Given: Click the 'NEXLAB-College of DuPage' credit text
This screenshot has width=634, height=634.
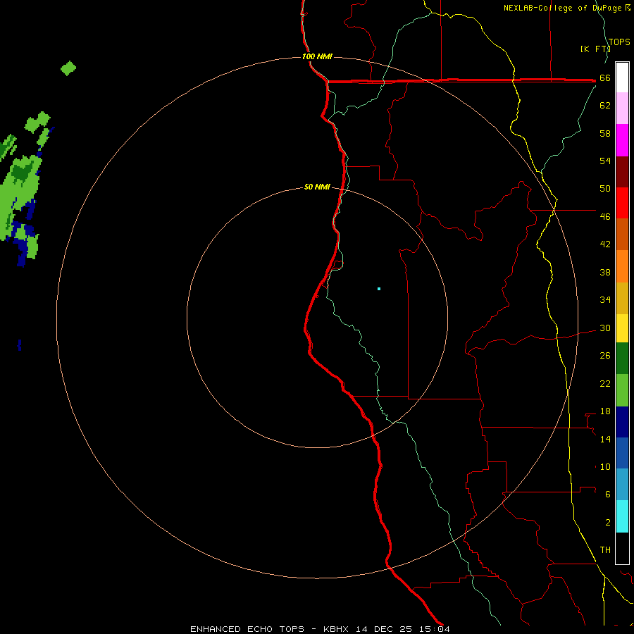Looking at the screenshot, I should 564,8.
